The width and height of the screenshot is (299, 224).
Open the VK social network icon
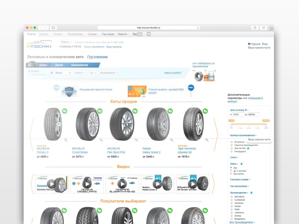coord(149,34)
